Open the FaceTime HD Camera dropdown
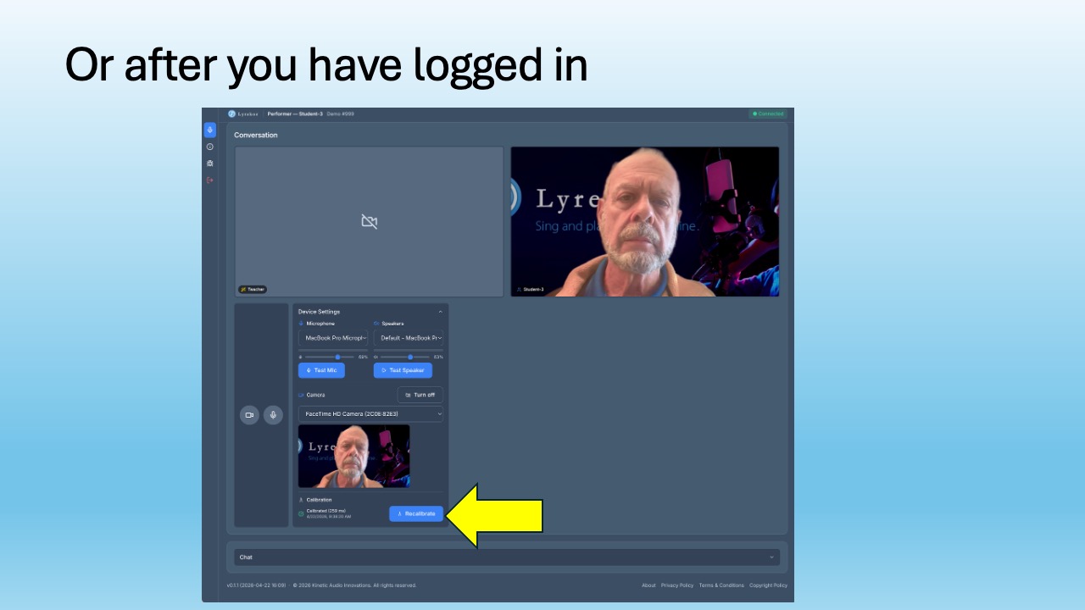 point(370,413)
